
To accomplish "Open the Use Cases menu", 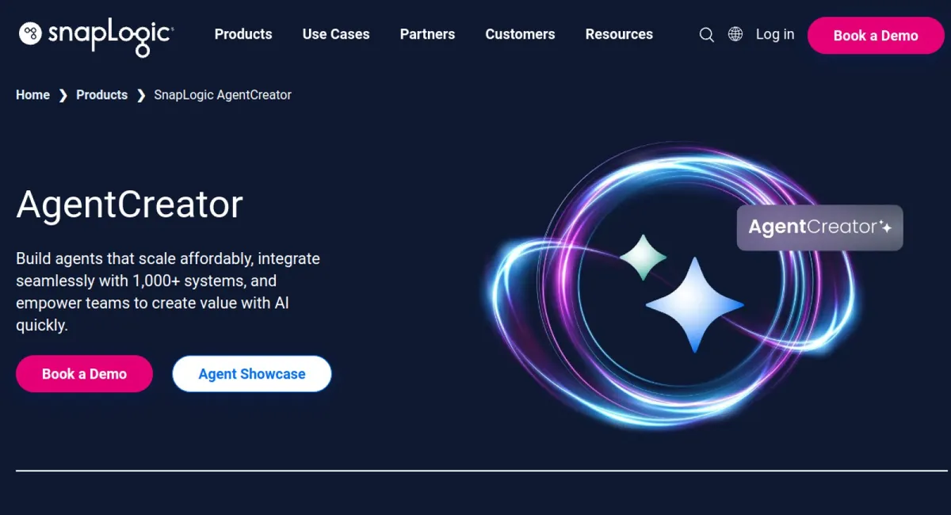I will 336,34.
